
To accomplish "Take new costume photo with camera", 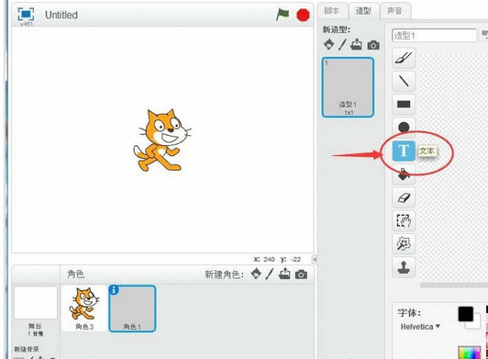I will tap(373, 45).
